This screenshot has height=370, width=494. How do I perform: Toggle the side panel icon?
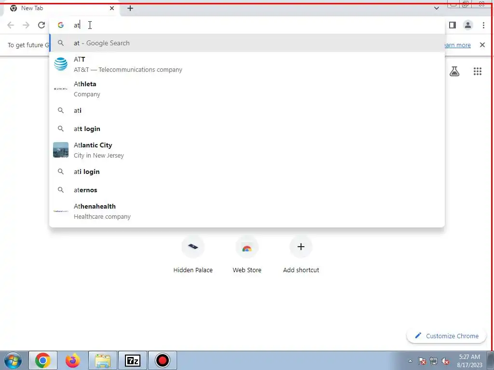[453, 25]
